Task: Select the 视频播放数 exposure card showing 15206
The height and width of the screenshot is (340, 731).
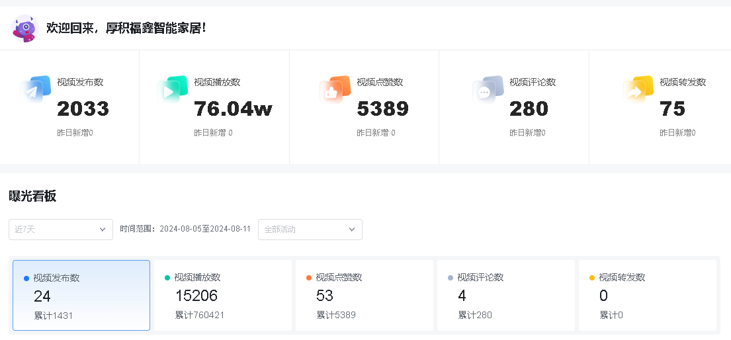Action: tap(223, 296)
